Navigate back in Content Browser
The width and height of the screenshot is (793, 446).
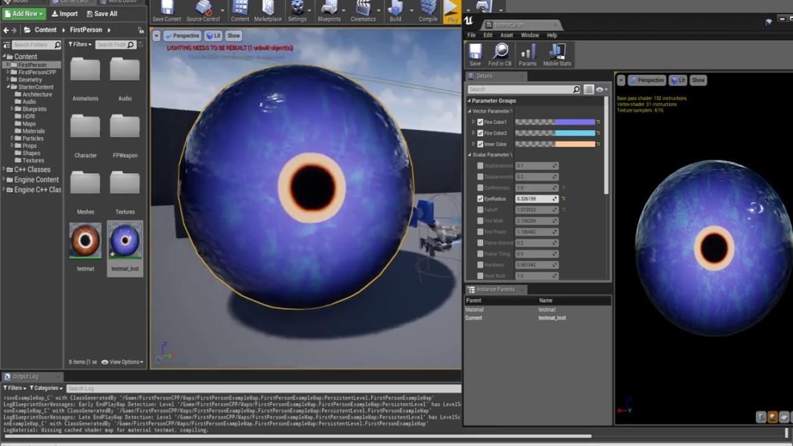tap(6, 30)
